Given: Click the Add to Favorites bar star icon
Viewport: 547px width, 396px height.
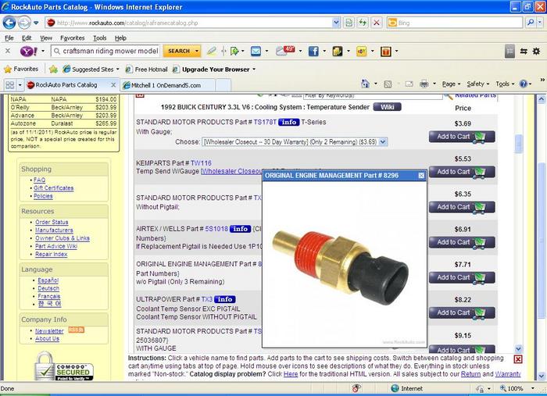Looking at the screenshot, I should (53, 69).
